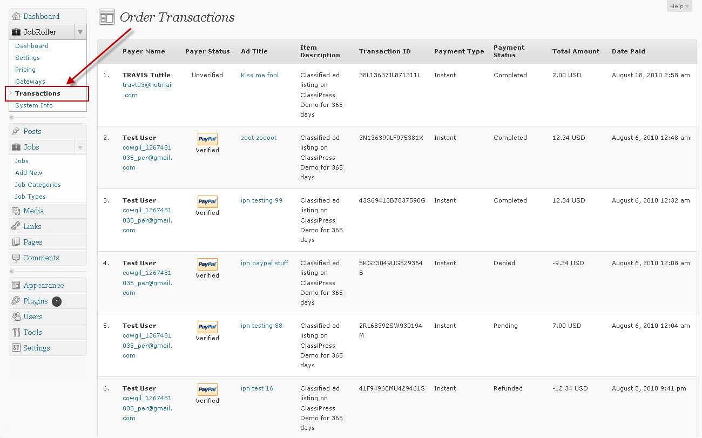702x438 pixels.
Task: Click the Tools icon
Action: (x=16, y=332)
